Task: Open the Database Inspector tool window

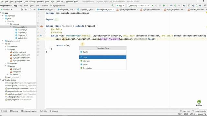Action: (29, 111)
